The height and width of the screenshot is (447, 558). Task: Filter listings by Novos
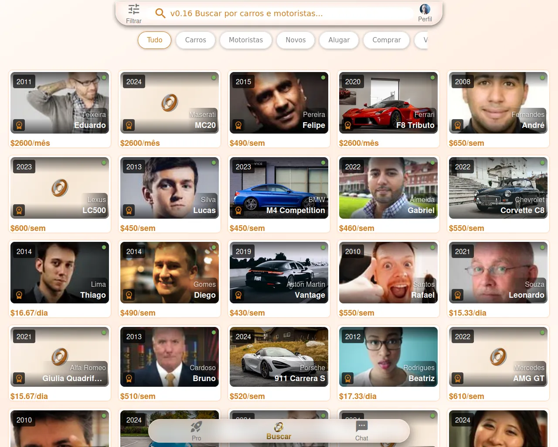[x=296, y=40]
